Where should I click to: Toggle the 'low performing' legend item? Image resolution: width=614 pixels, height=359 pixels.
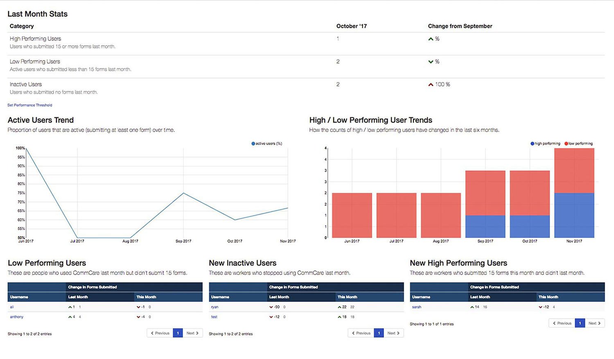tap(578, 144)
